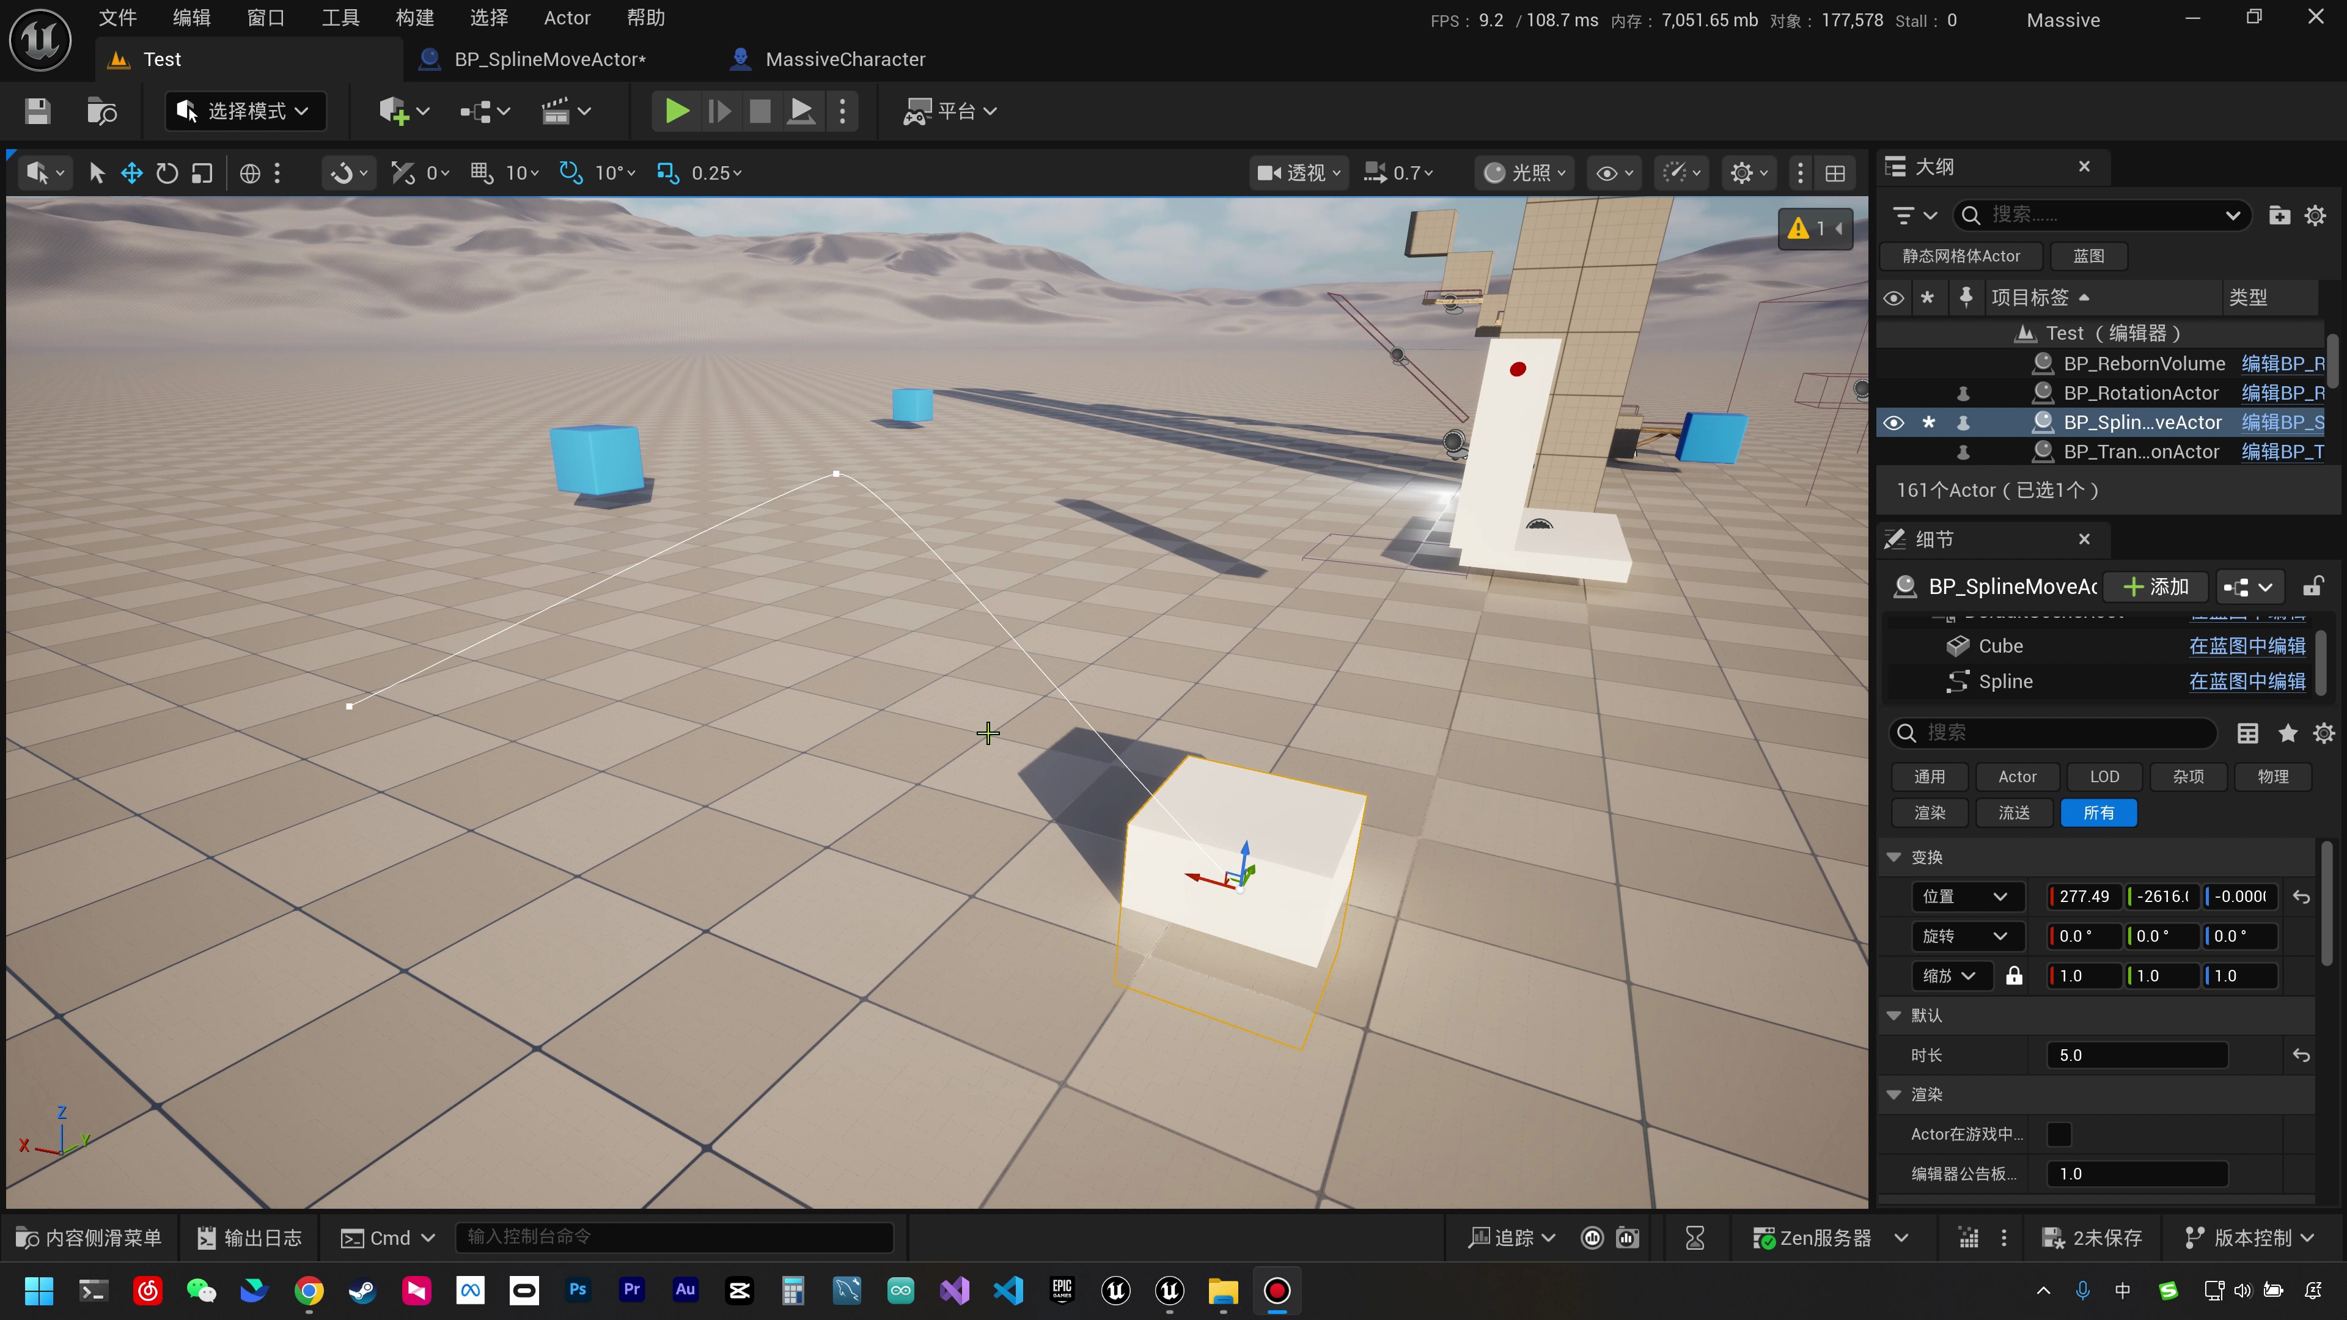Click the green Play button
This screenshot has width=2347, height=1320.
676,111
